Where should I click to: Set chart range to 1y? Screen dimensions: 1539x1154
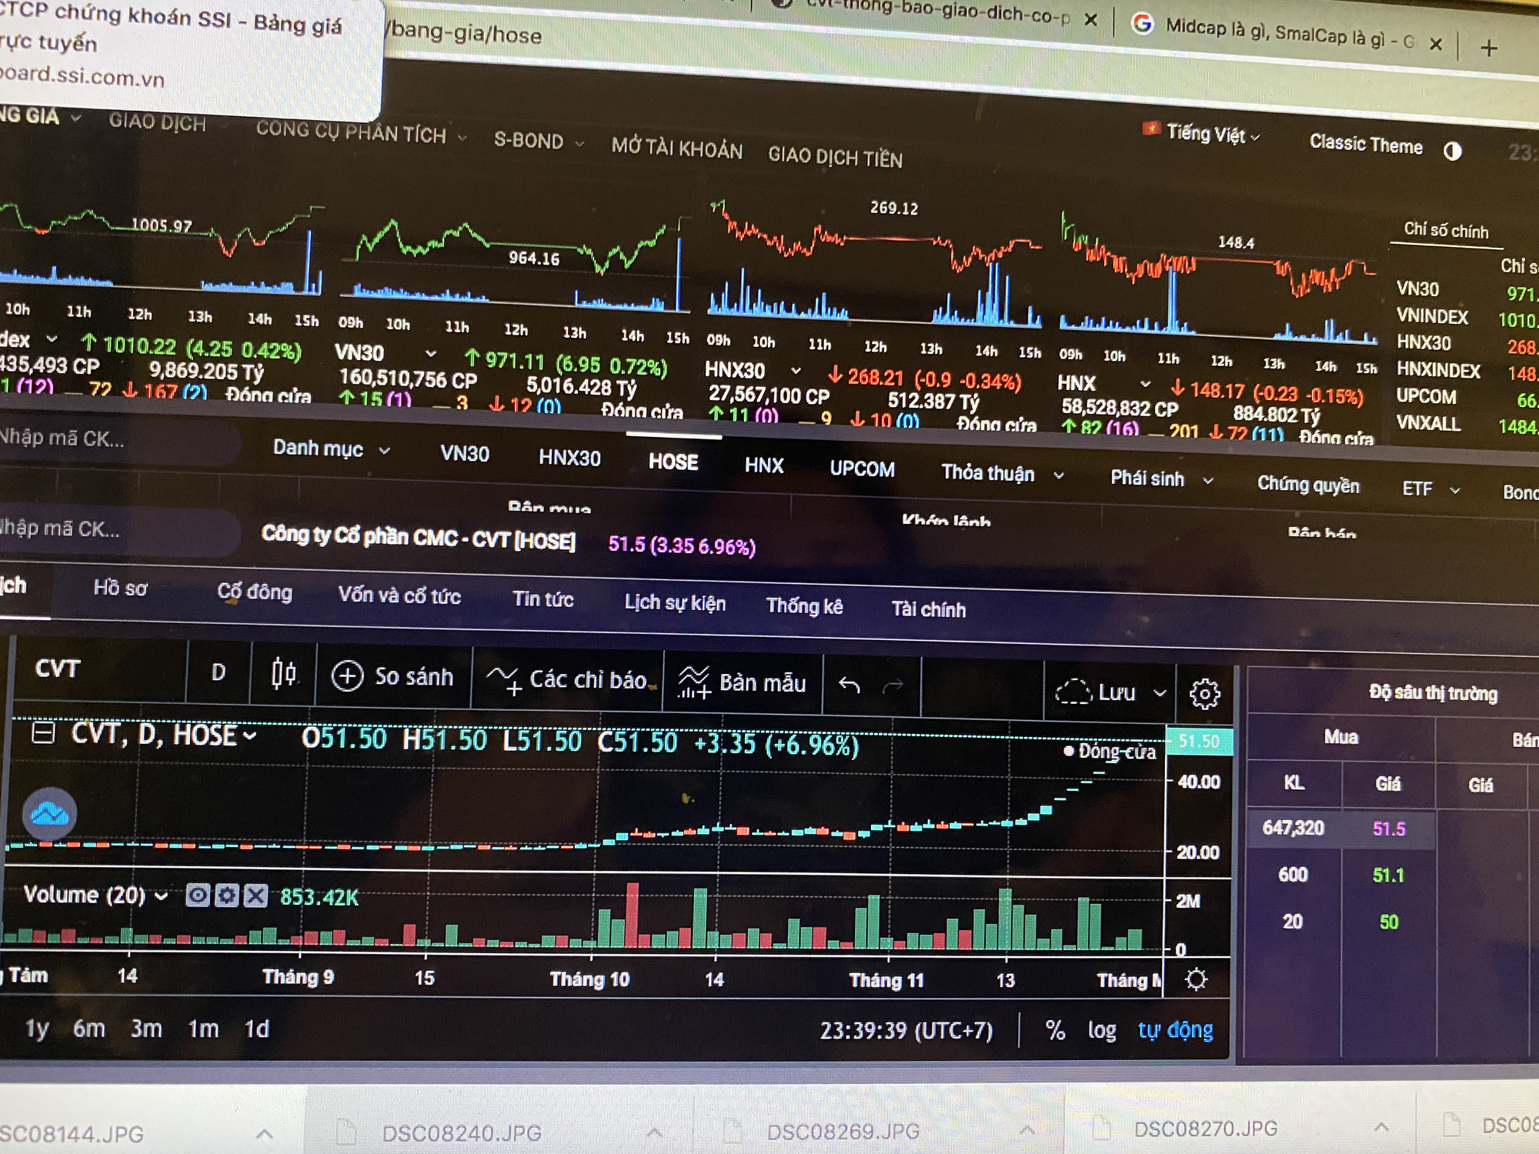click(37, 1028)
